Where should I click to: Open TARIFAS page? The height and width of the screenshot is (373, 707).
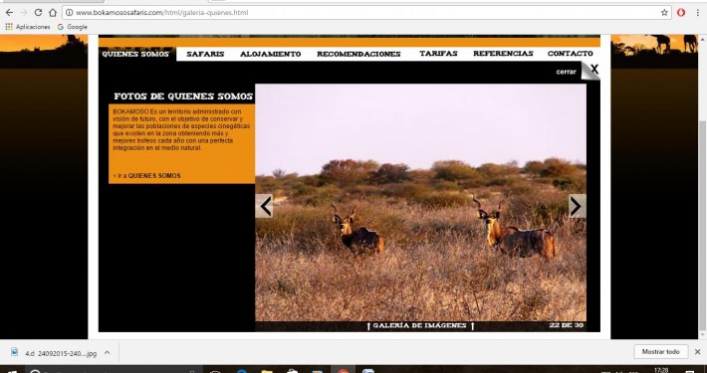pos(438,54)
